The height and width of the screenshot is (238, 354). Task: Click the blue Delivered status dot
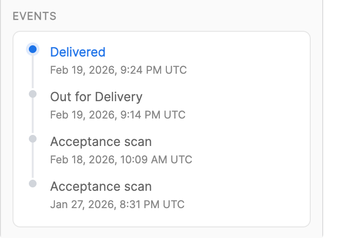[x=33, y=49]
